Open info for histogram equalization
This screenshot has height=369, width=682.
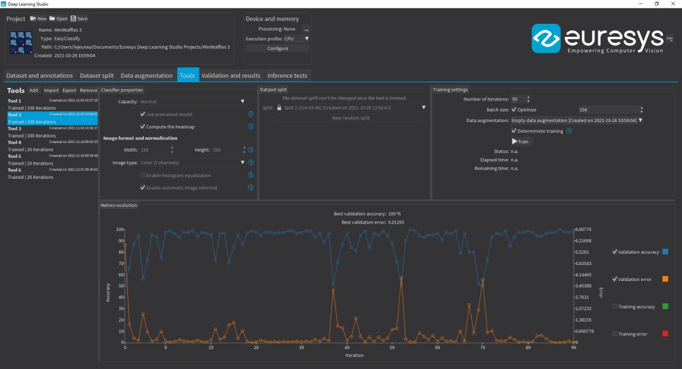[x=251, y=175]
